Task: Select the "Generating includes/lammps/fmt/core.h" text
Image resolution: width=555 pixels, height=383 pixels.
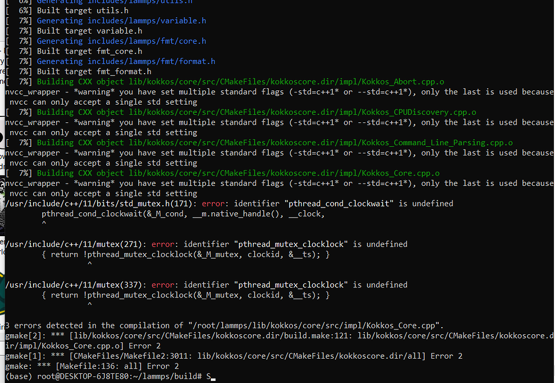Action: (x=121, y=41)
